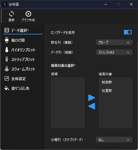Minimize the 分布図 window

[x=106, y=4]
